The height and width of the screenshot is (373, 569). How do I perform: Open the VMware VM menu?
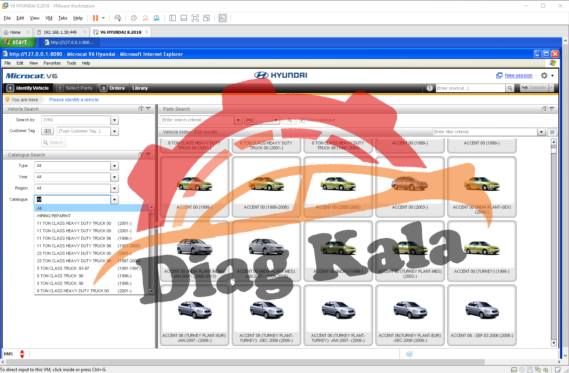(x=49, y=18)
